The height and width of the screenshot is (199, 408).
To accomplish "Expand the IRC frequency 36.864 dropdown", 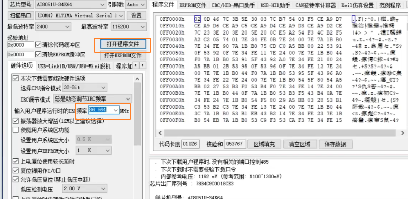I will pos(116,110).
